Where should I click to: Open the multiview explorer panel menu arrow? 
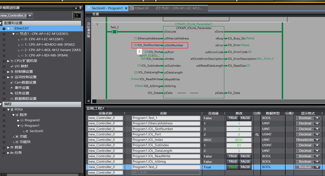tap(76, 8)
